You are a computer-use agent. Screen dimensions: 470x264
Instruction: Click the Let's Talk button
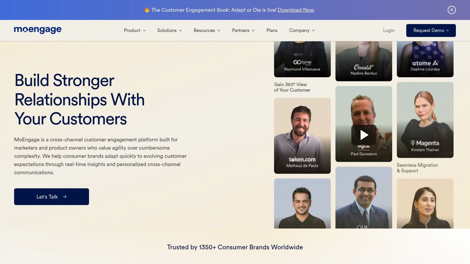tap(51, 197)
